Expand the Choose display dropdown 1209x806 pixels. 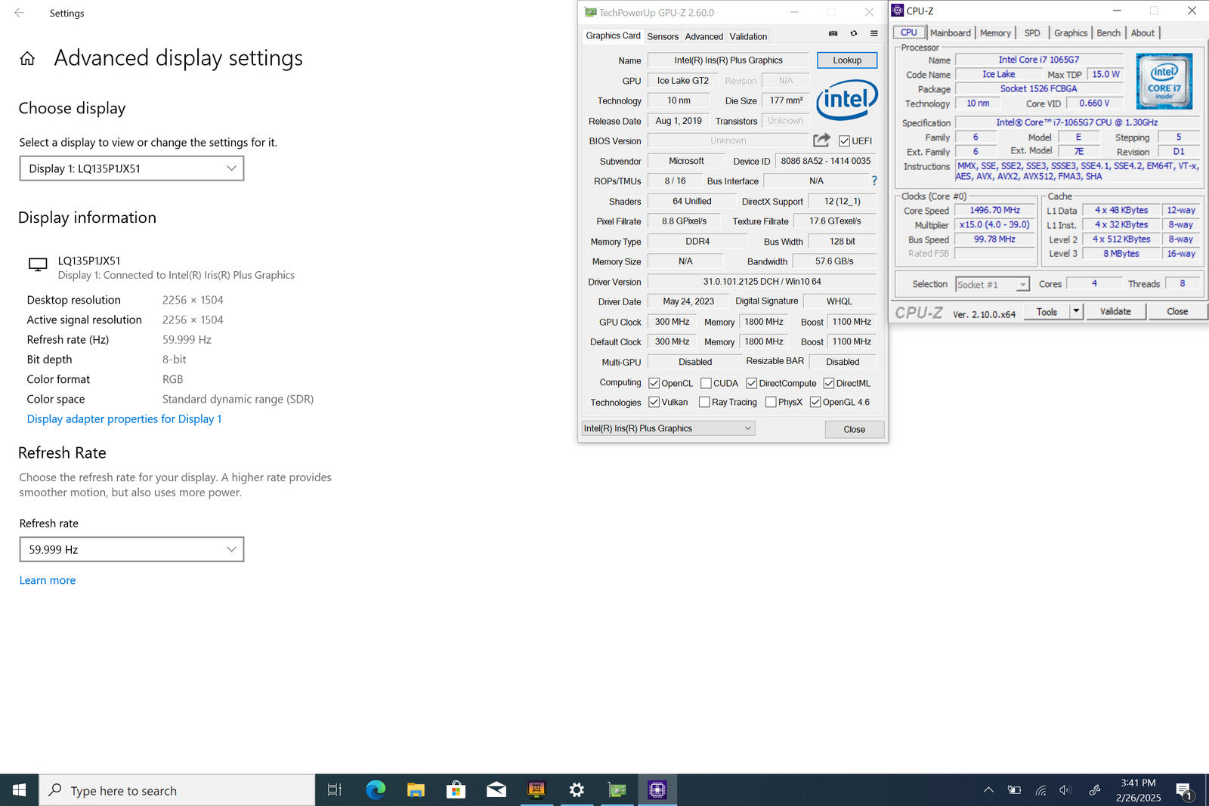[131, 168]
